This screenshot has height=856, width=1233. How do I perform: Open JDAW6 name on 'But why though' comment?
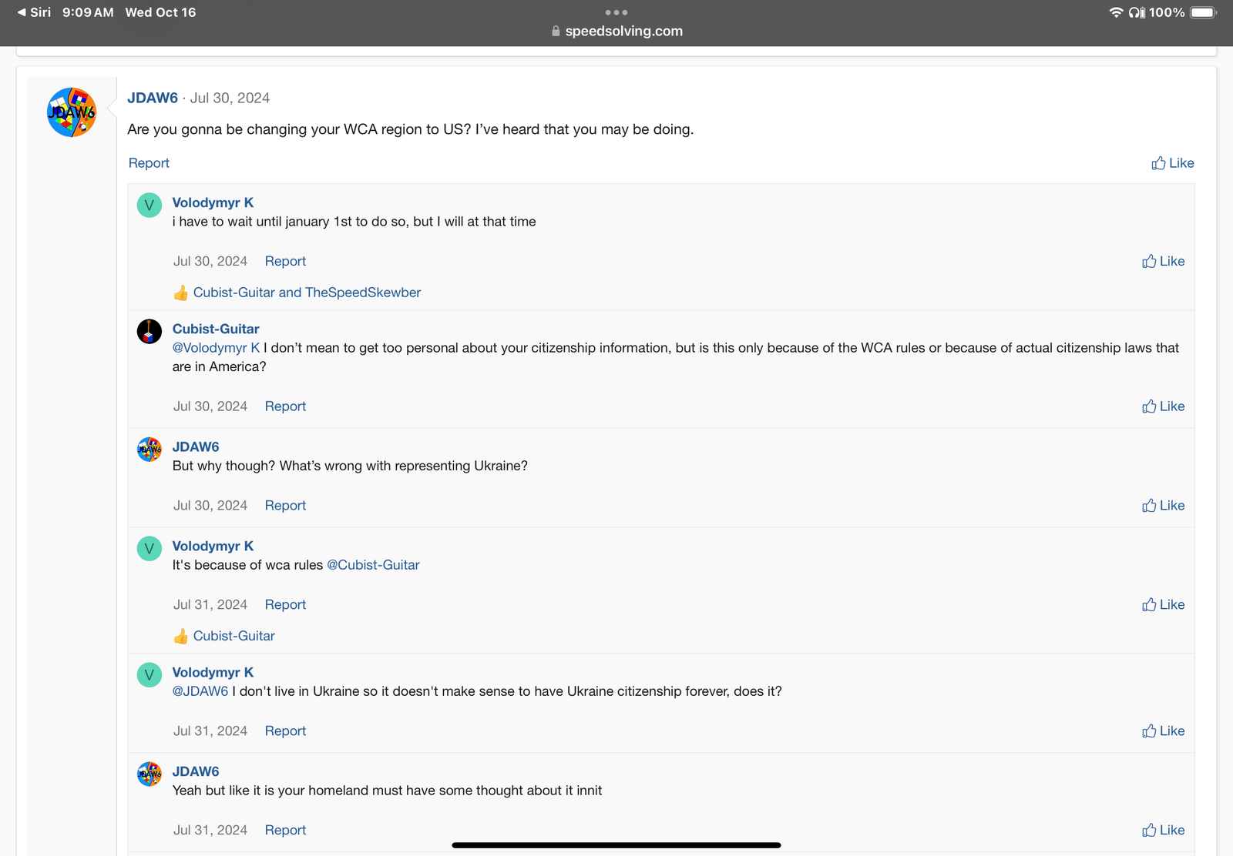[196, 446]
